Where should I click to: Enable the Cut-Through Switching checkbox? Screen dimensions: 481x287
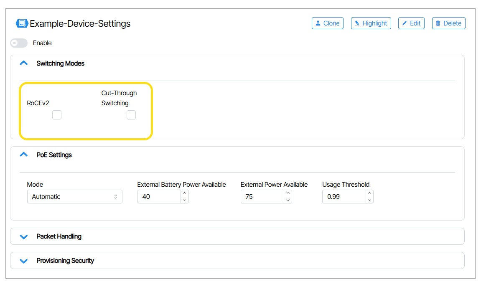pyautogui.click(x=131, y=115)
